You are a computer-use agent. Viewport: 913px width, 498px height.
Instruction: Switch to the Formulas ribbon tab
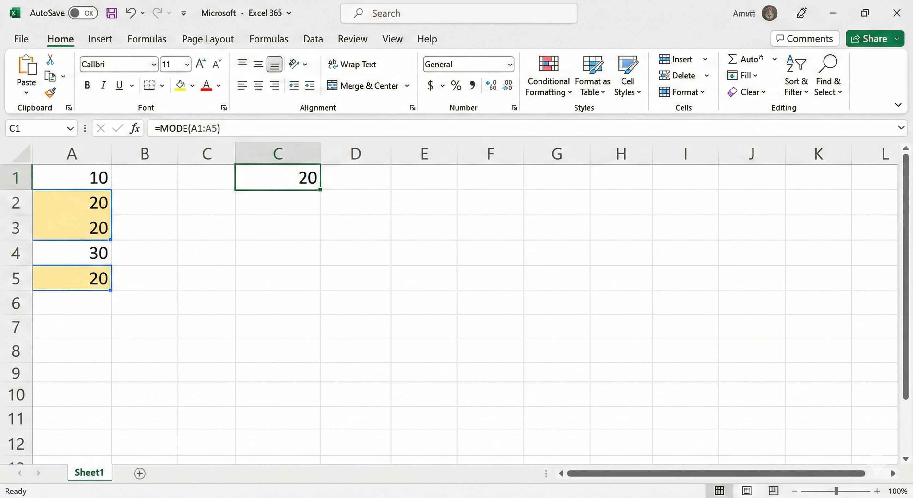coord(147,39)
